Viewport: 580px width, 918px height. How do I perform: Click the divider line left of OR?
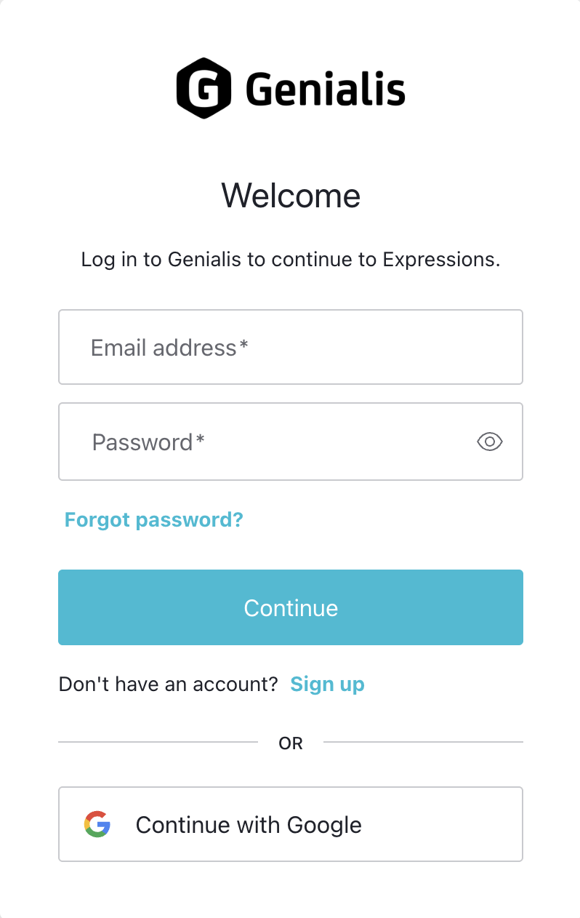point(158,743)
